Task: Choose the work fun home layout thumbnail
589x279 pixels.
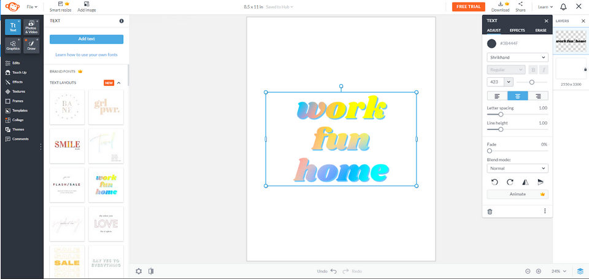Action: (x=106, y=185)
